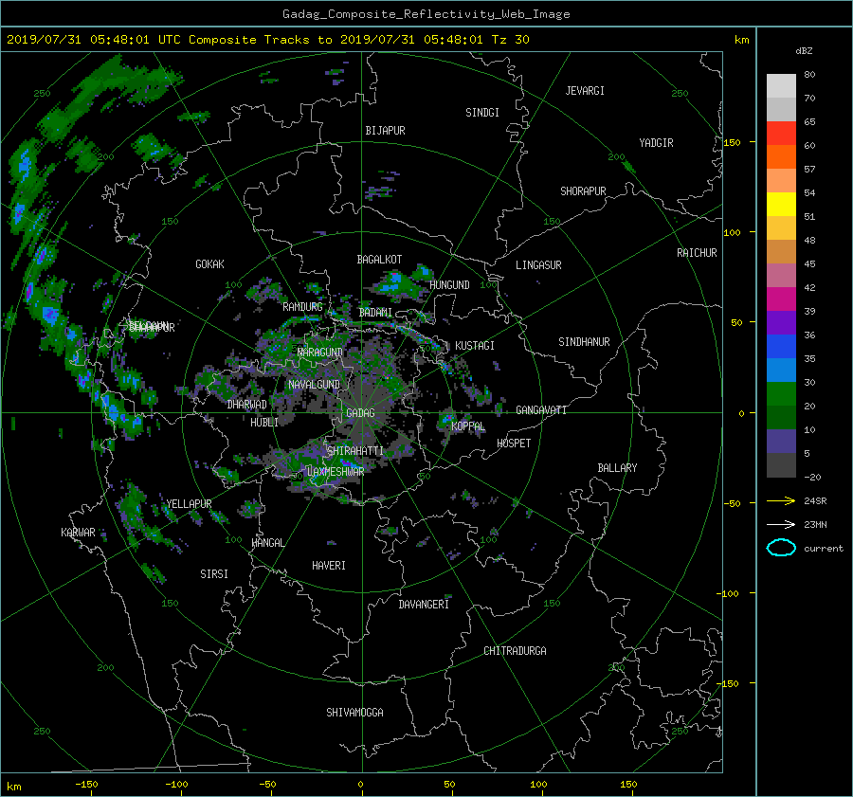
Task: Pick the bright green 30 dBZ swatch
Action: [781, 393]
